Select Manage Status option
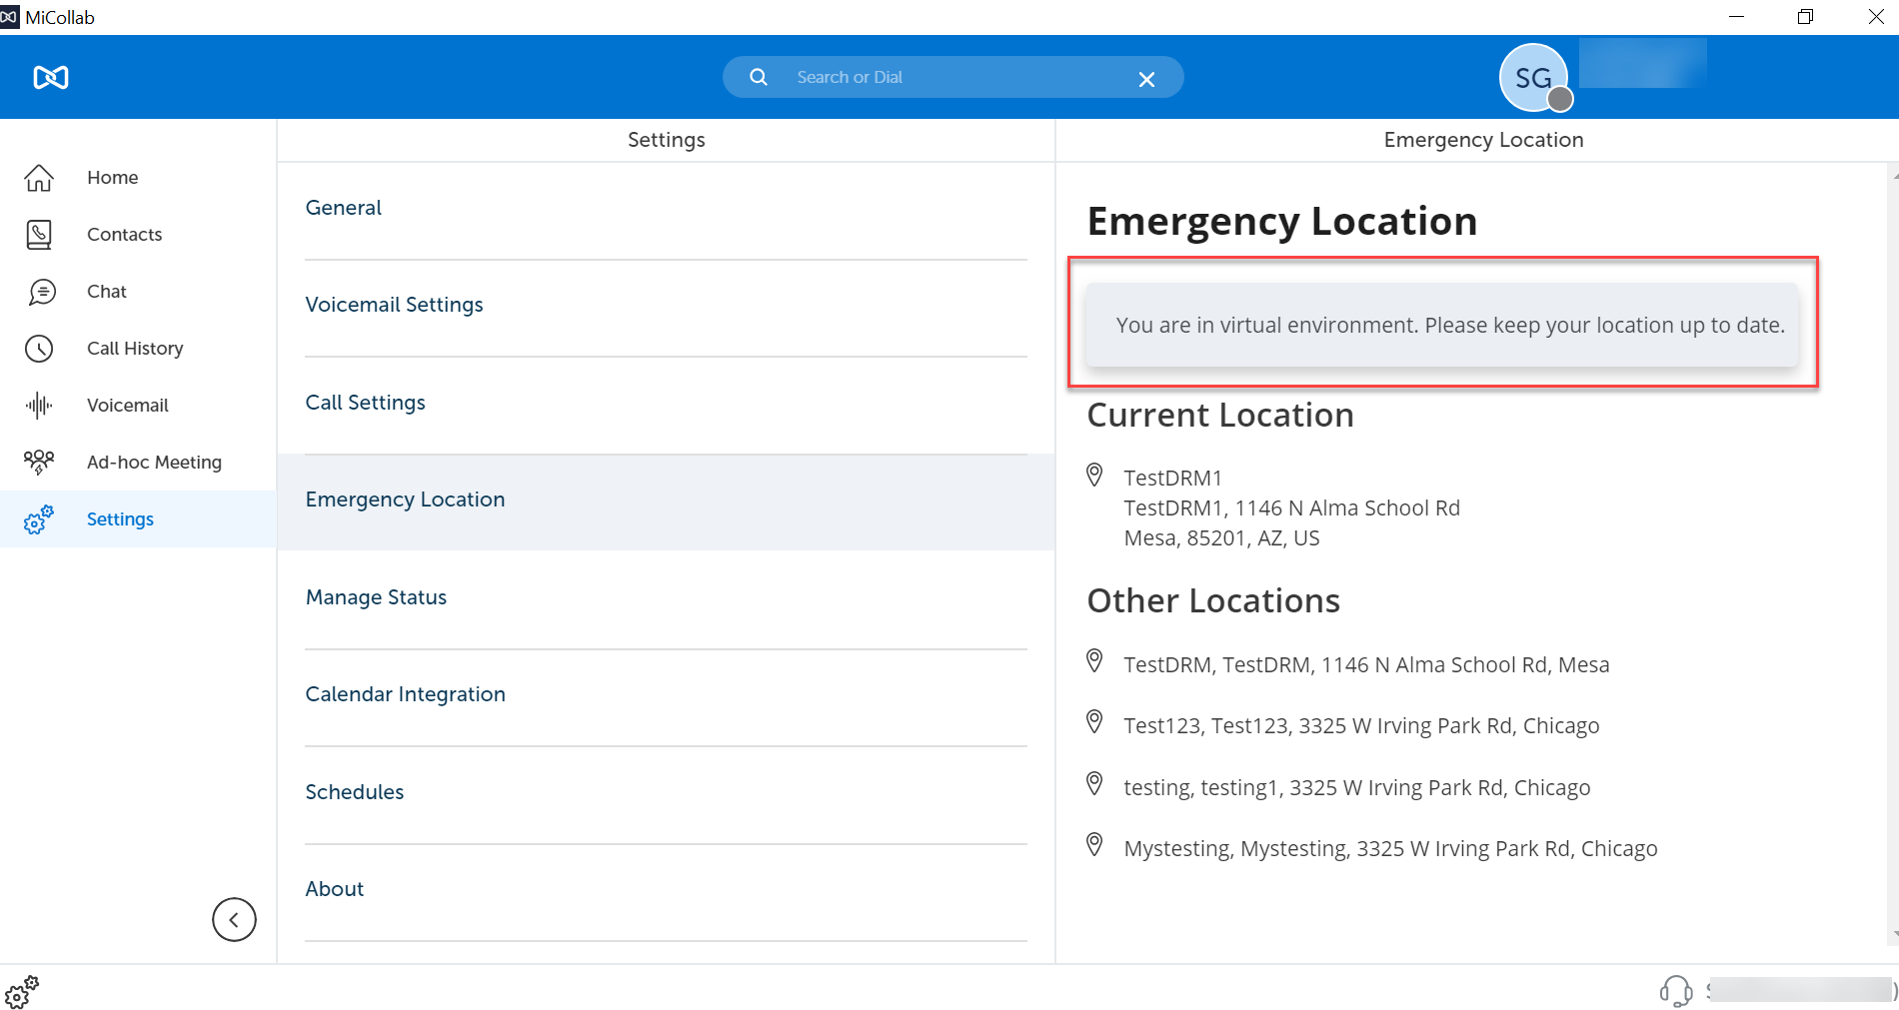The image size is (1899, 1010). 376,597
